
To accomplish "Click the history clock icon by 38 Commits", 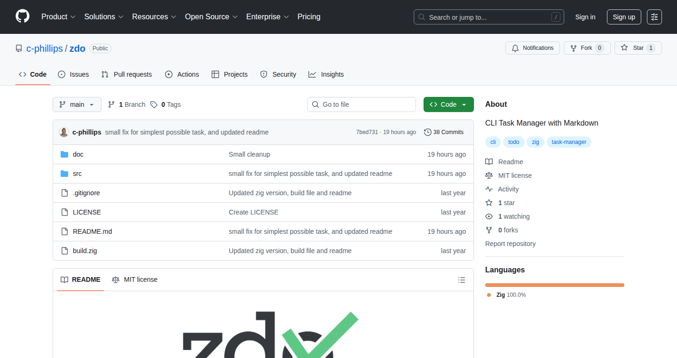I will tap(428, 132).
